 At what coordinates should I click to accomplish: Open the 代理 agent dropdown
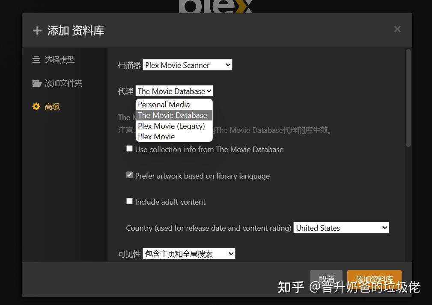(174, 91)
